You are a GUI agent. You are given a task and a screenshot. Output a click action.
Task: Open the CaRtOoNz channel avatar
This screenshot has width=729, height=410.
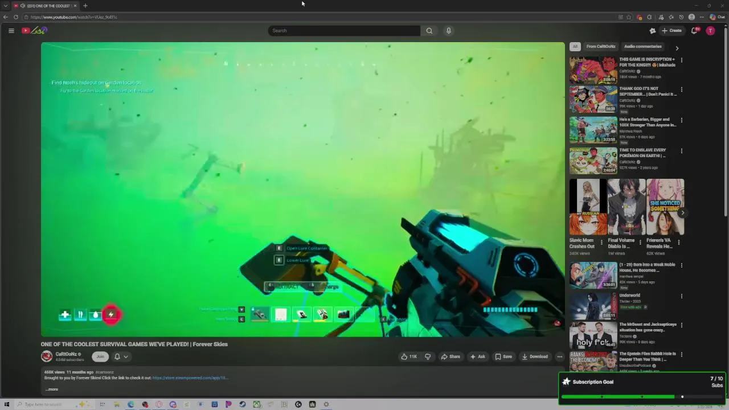[47, 356]
